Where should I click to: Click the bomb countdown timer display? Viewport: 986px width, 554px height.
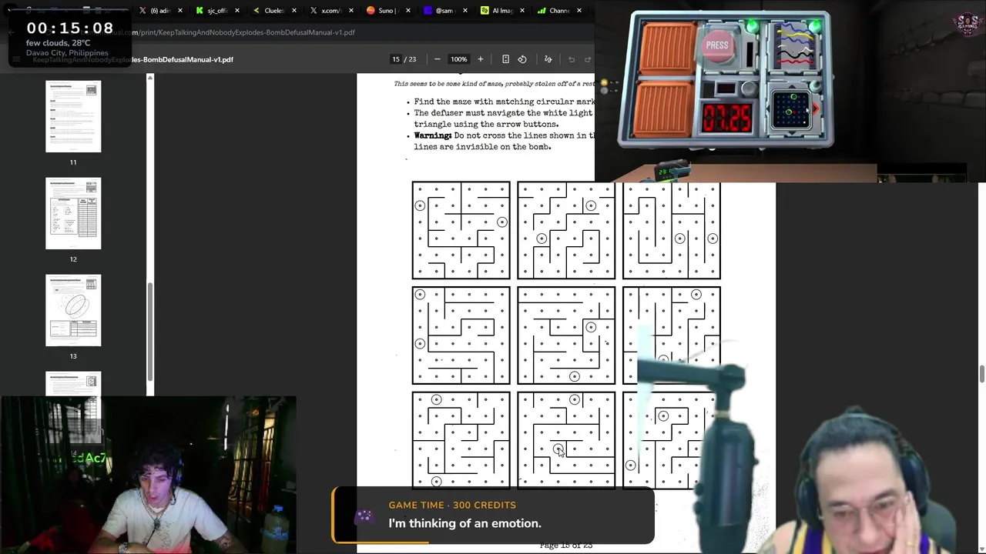point(727,118)
